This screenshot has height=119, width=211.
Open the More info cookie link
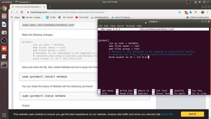167,114
